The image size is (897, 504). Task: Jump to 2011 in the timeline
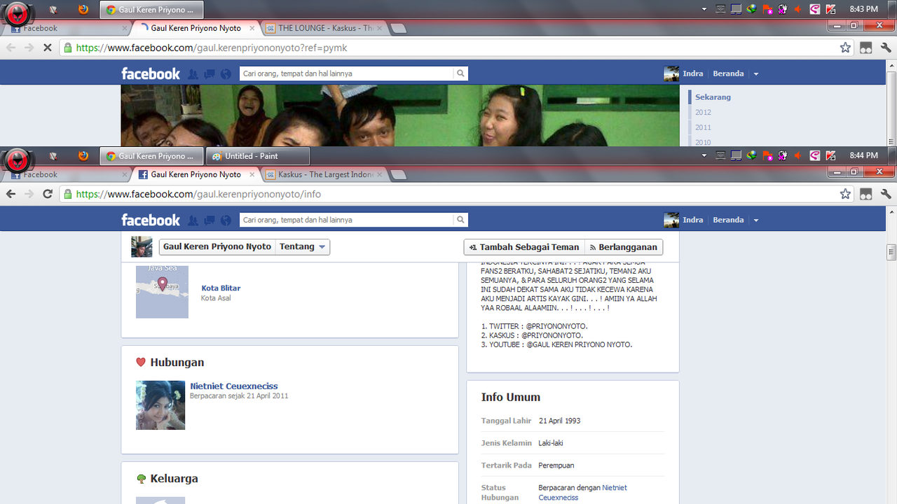pyautogui.click(x=703, y=127)
